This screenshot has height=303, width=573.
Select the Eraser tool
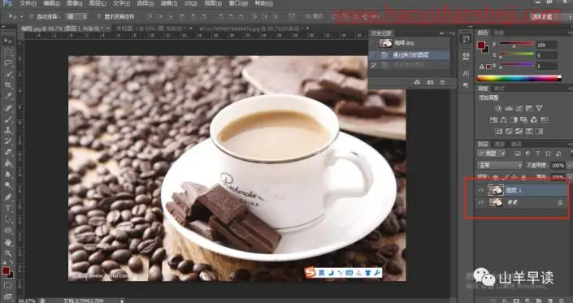(8, 152)
